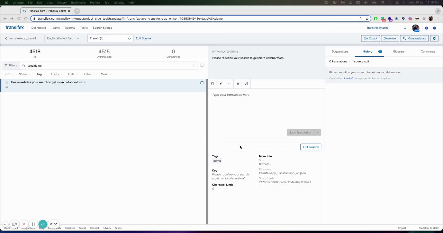This screenshot has height=233, width=443.
Task: Open the Bookmarks menu in macOS menu bar
Action: (x=78, y=2)
